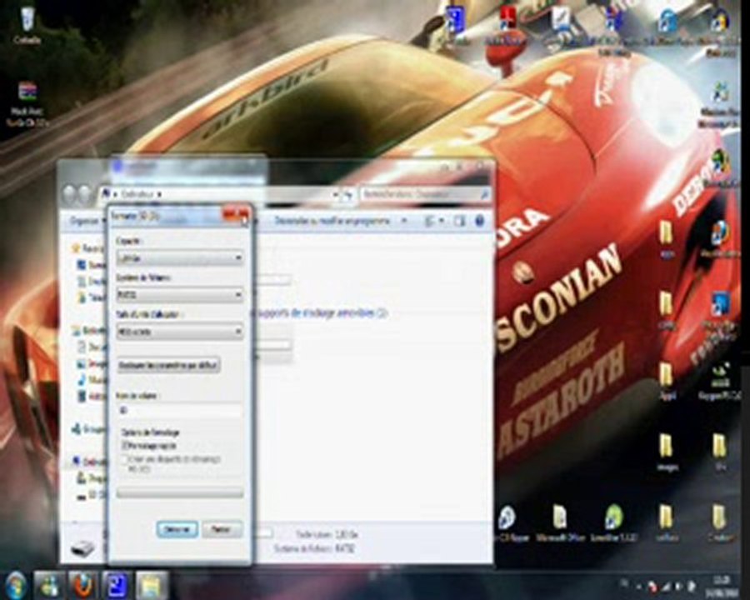Viewport: 750px width, 600px height.
Task: Open the Capacité dropdown in Format dialog
Action: [x=180, y=258]
